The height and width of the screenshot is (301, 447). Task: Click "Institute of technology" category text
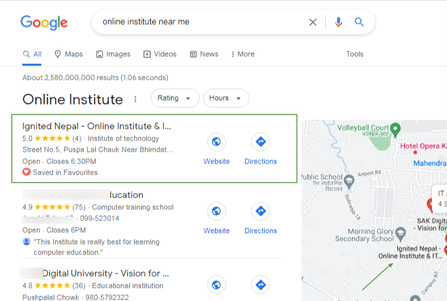(123, 139)
